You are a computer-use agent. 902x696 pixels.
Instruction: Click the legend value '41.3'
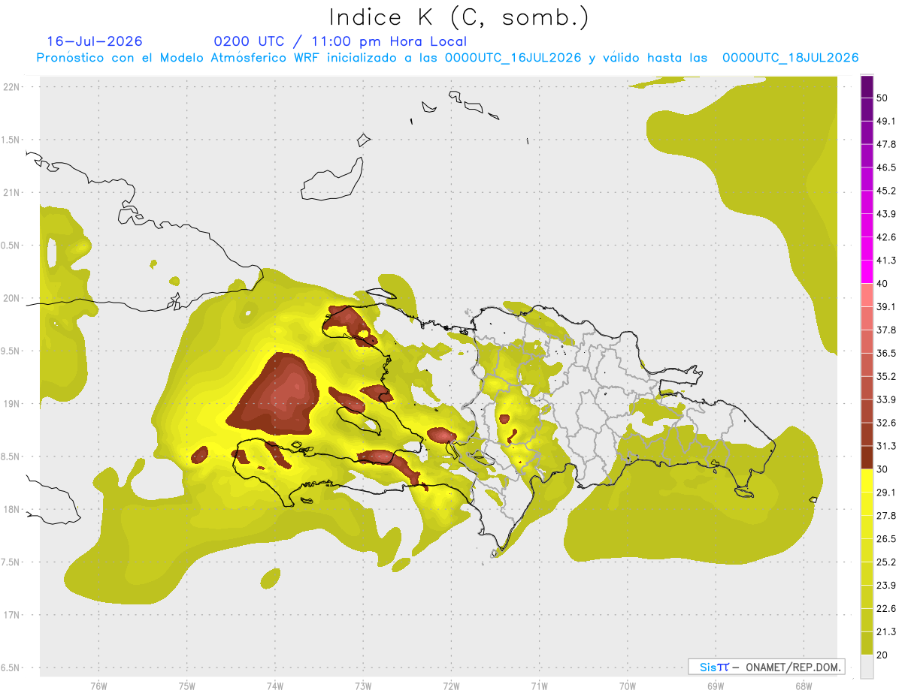tap(886, 261)
